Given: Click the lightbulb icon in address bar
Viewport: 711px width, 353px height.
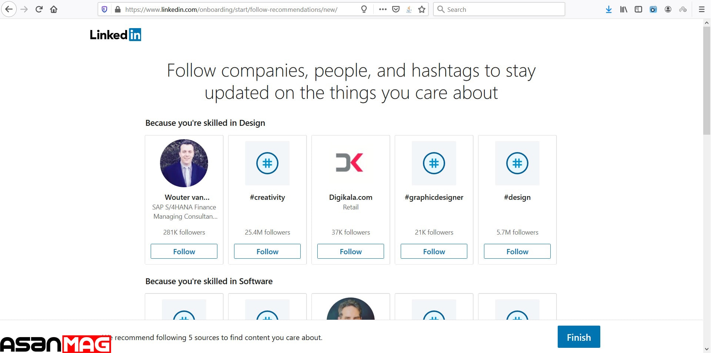Looking at the screenshot, I should (x=364, y=9).
